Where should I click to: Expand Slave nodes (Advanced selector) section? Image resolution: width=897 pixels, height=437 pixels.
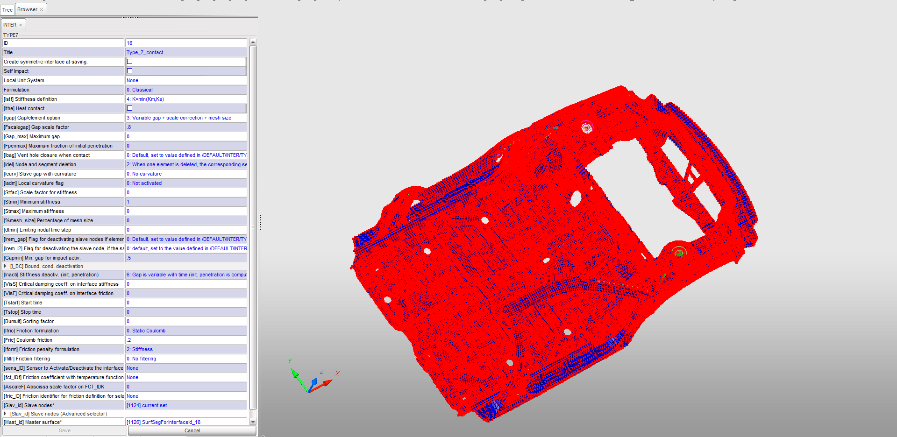5,414
